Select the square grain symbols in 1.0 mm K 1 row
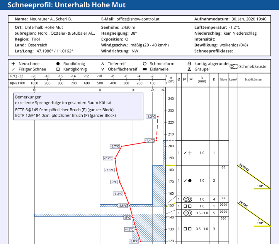This screenshot has height=244, width=279. 188,206
